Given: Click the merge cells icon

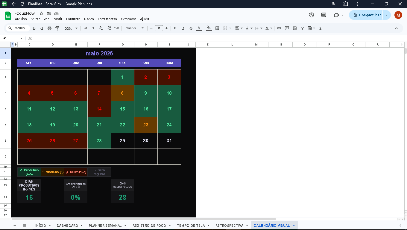Looking at the screenshot, I should (225, 28).
